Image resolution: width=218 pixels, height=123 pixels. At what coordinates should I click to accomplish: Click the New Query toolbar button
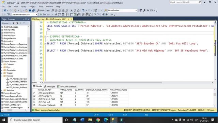click(43, 11)
